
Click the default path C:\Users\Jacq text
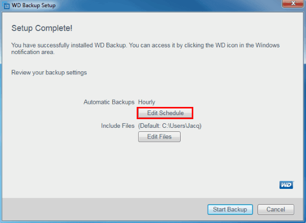point(178,125)
